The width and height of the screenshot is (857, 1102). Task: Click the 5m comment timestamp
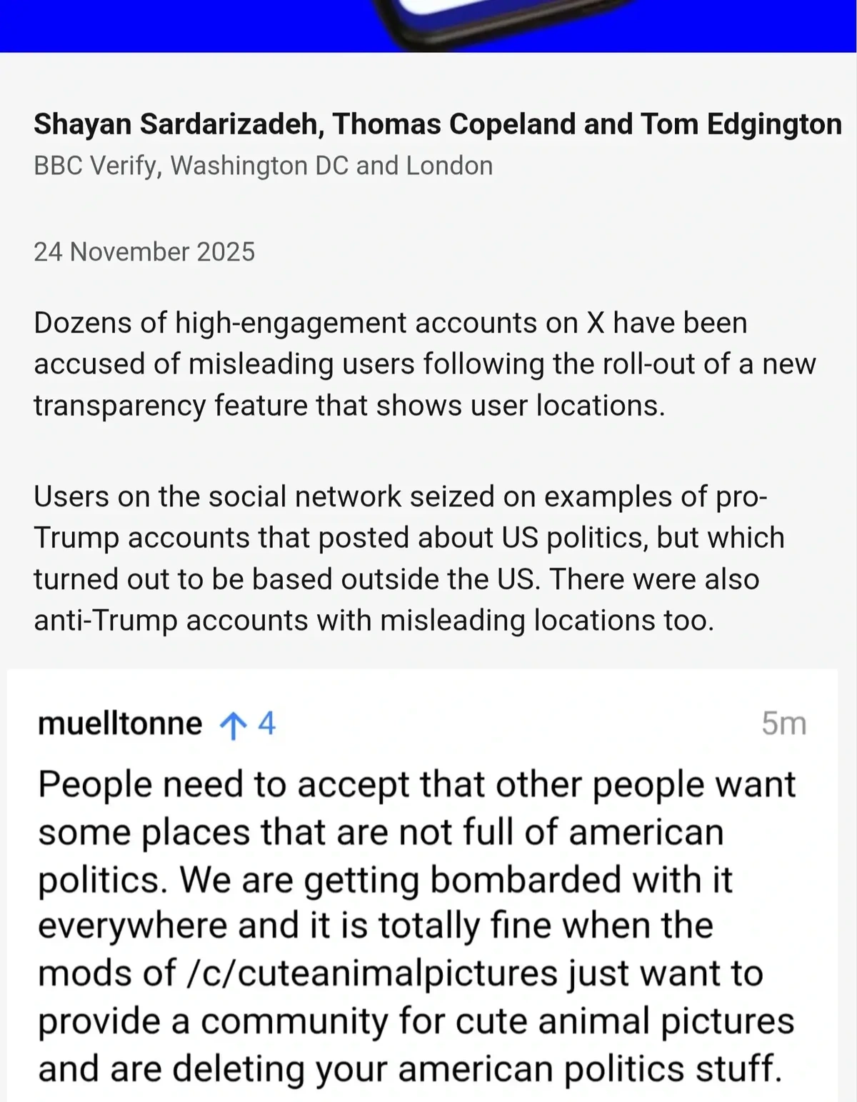(x=783, y=724)
